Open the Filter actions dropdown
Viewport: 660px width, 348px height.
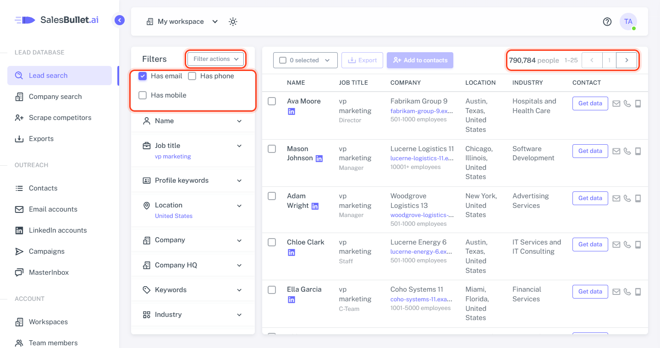coord(215,59)
